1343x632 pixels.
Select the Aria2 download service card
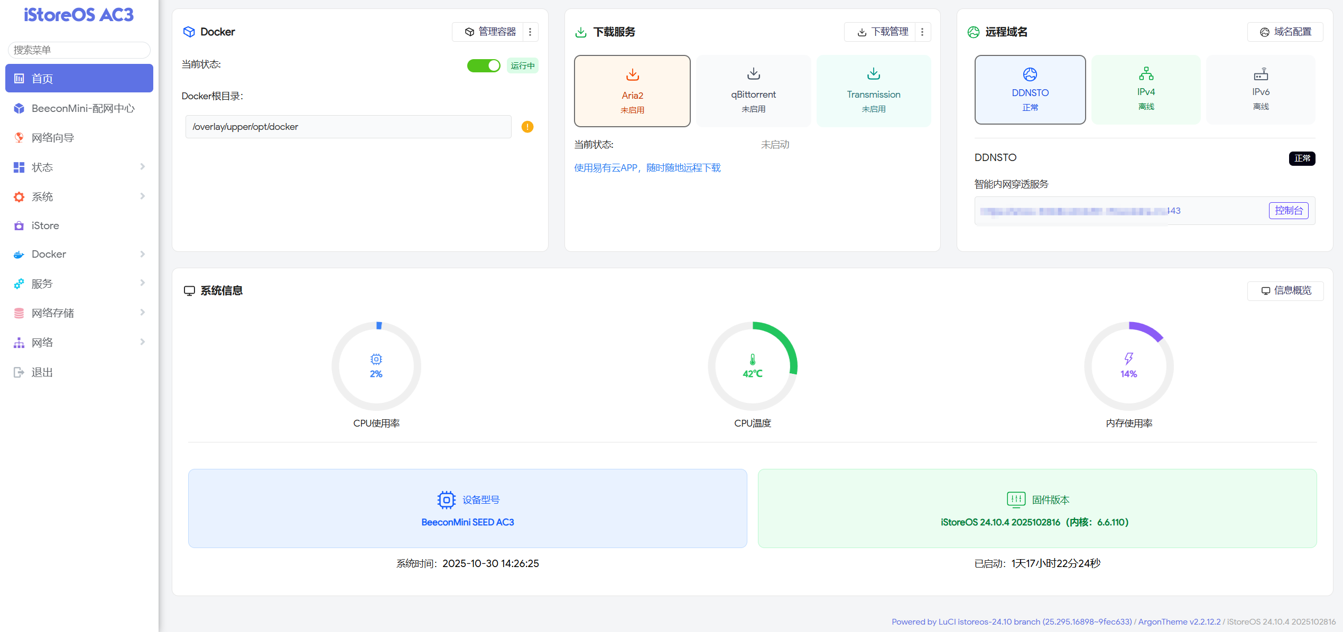632,91
